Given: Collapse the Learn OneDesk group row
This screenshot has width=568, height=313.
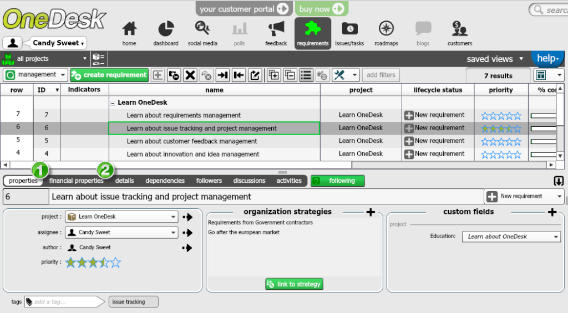Looking at the screenshot, I should [113, 103].
